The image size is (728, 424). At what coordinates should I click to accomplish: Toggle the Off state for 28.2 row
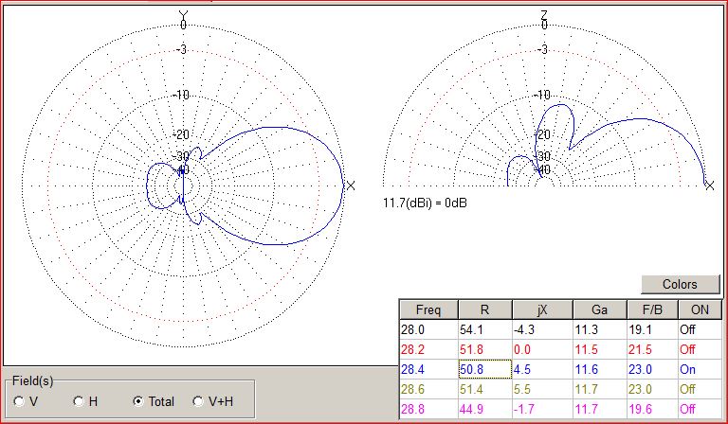[x=701, y=349]
